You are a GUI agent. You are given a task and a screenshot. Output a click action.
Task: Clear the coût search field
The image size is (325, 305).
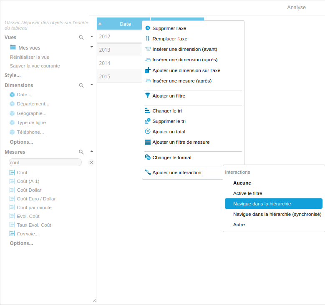(x=91, y=162)
